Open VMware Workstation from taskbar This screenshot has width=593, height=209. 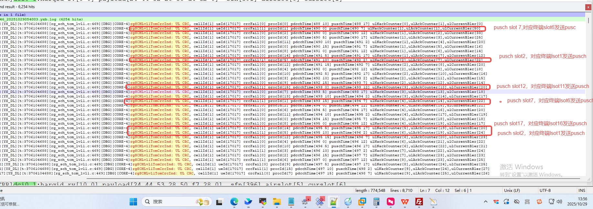pos(362,202)
